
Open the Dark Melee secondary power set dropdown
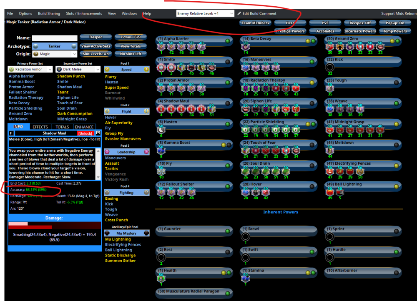(78, 69)
